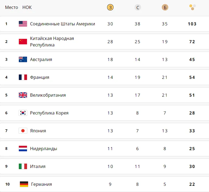Click the United States flag icon
This screenshot has width=209, height=192.
click(23, 24)
